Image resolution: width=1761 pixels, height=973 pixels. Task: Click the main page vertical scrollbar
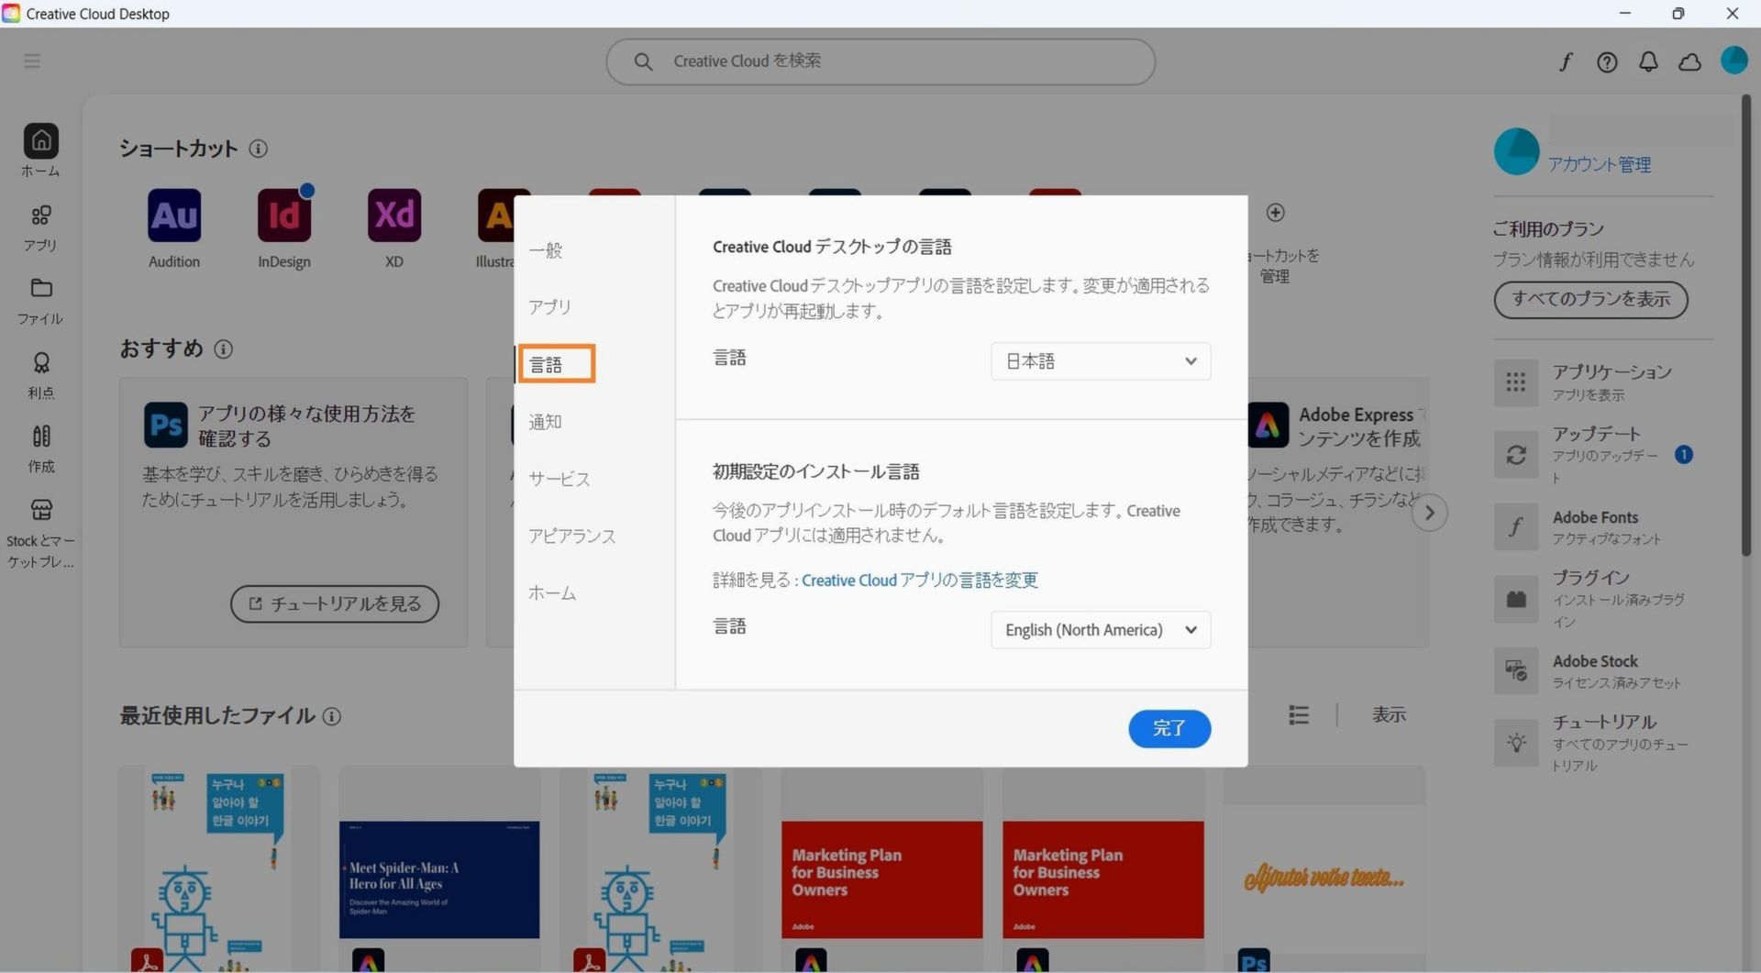pos(1746,326)
